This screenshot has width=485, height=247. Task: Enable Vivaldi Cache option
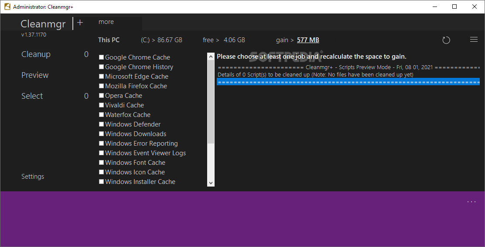101,105
